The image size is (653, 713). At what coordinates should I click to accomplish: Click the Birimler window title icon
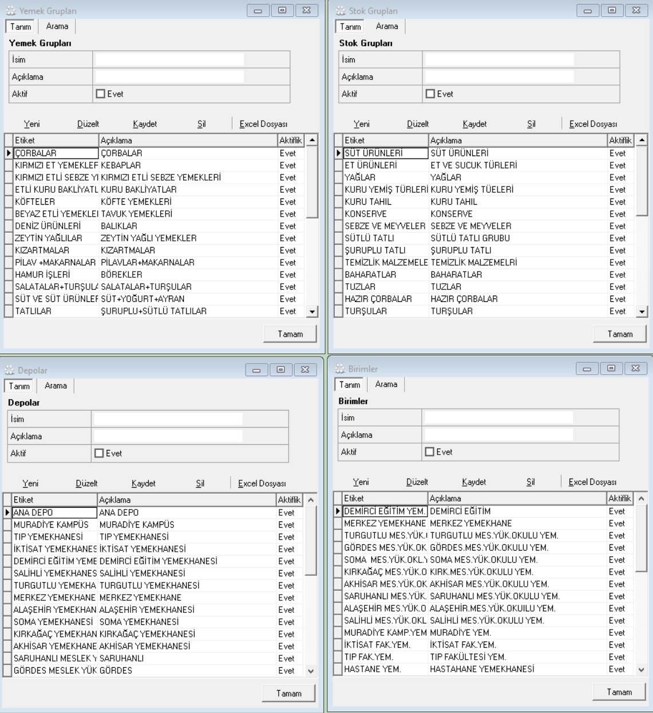coord(339,369)
